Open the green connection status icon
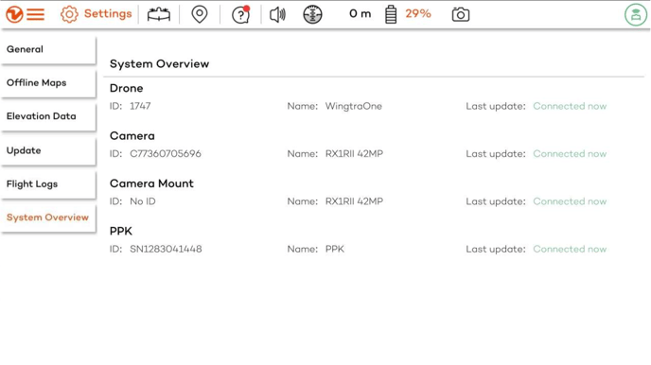The height and width of the screenshot is (365, 651). click(x=636, y=14)
